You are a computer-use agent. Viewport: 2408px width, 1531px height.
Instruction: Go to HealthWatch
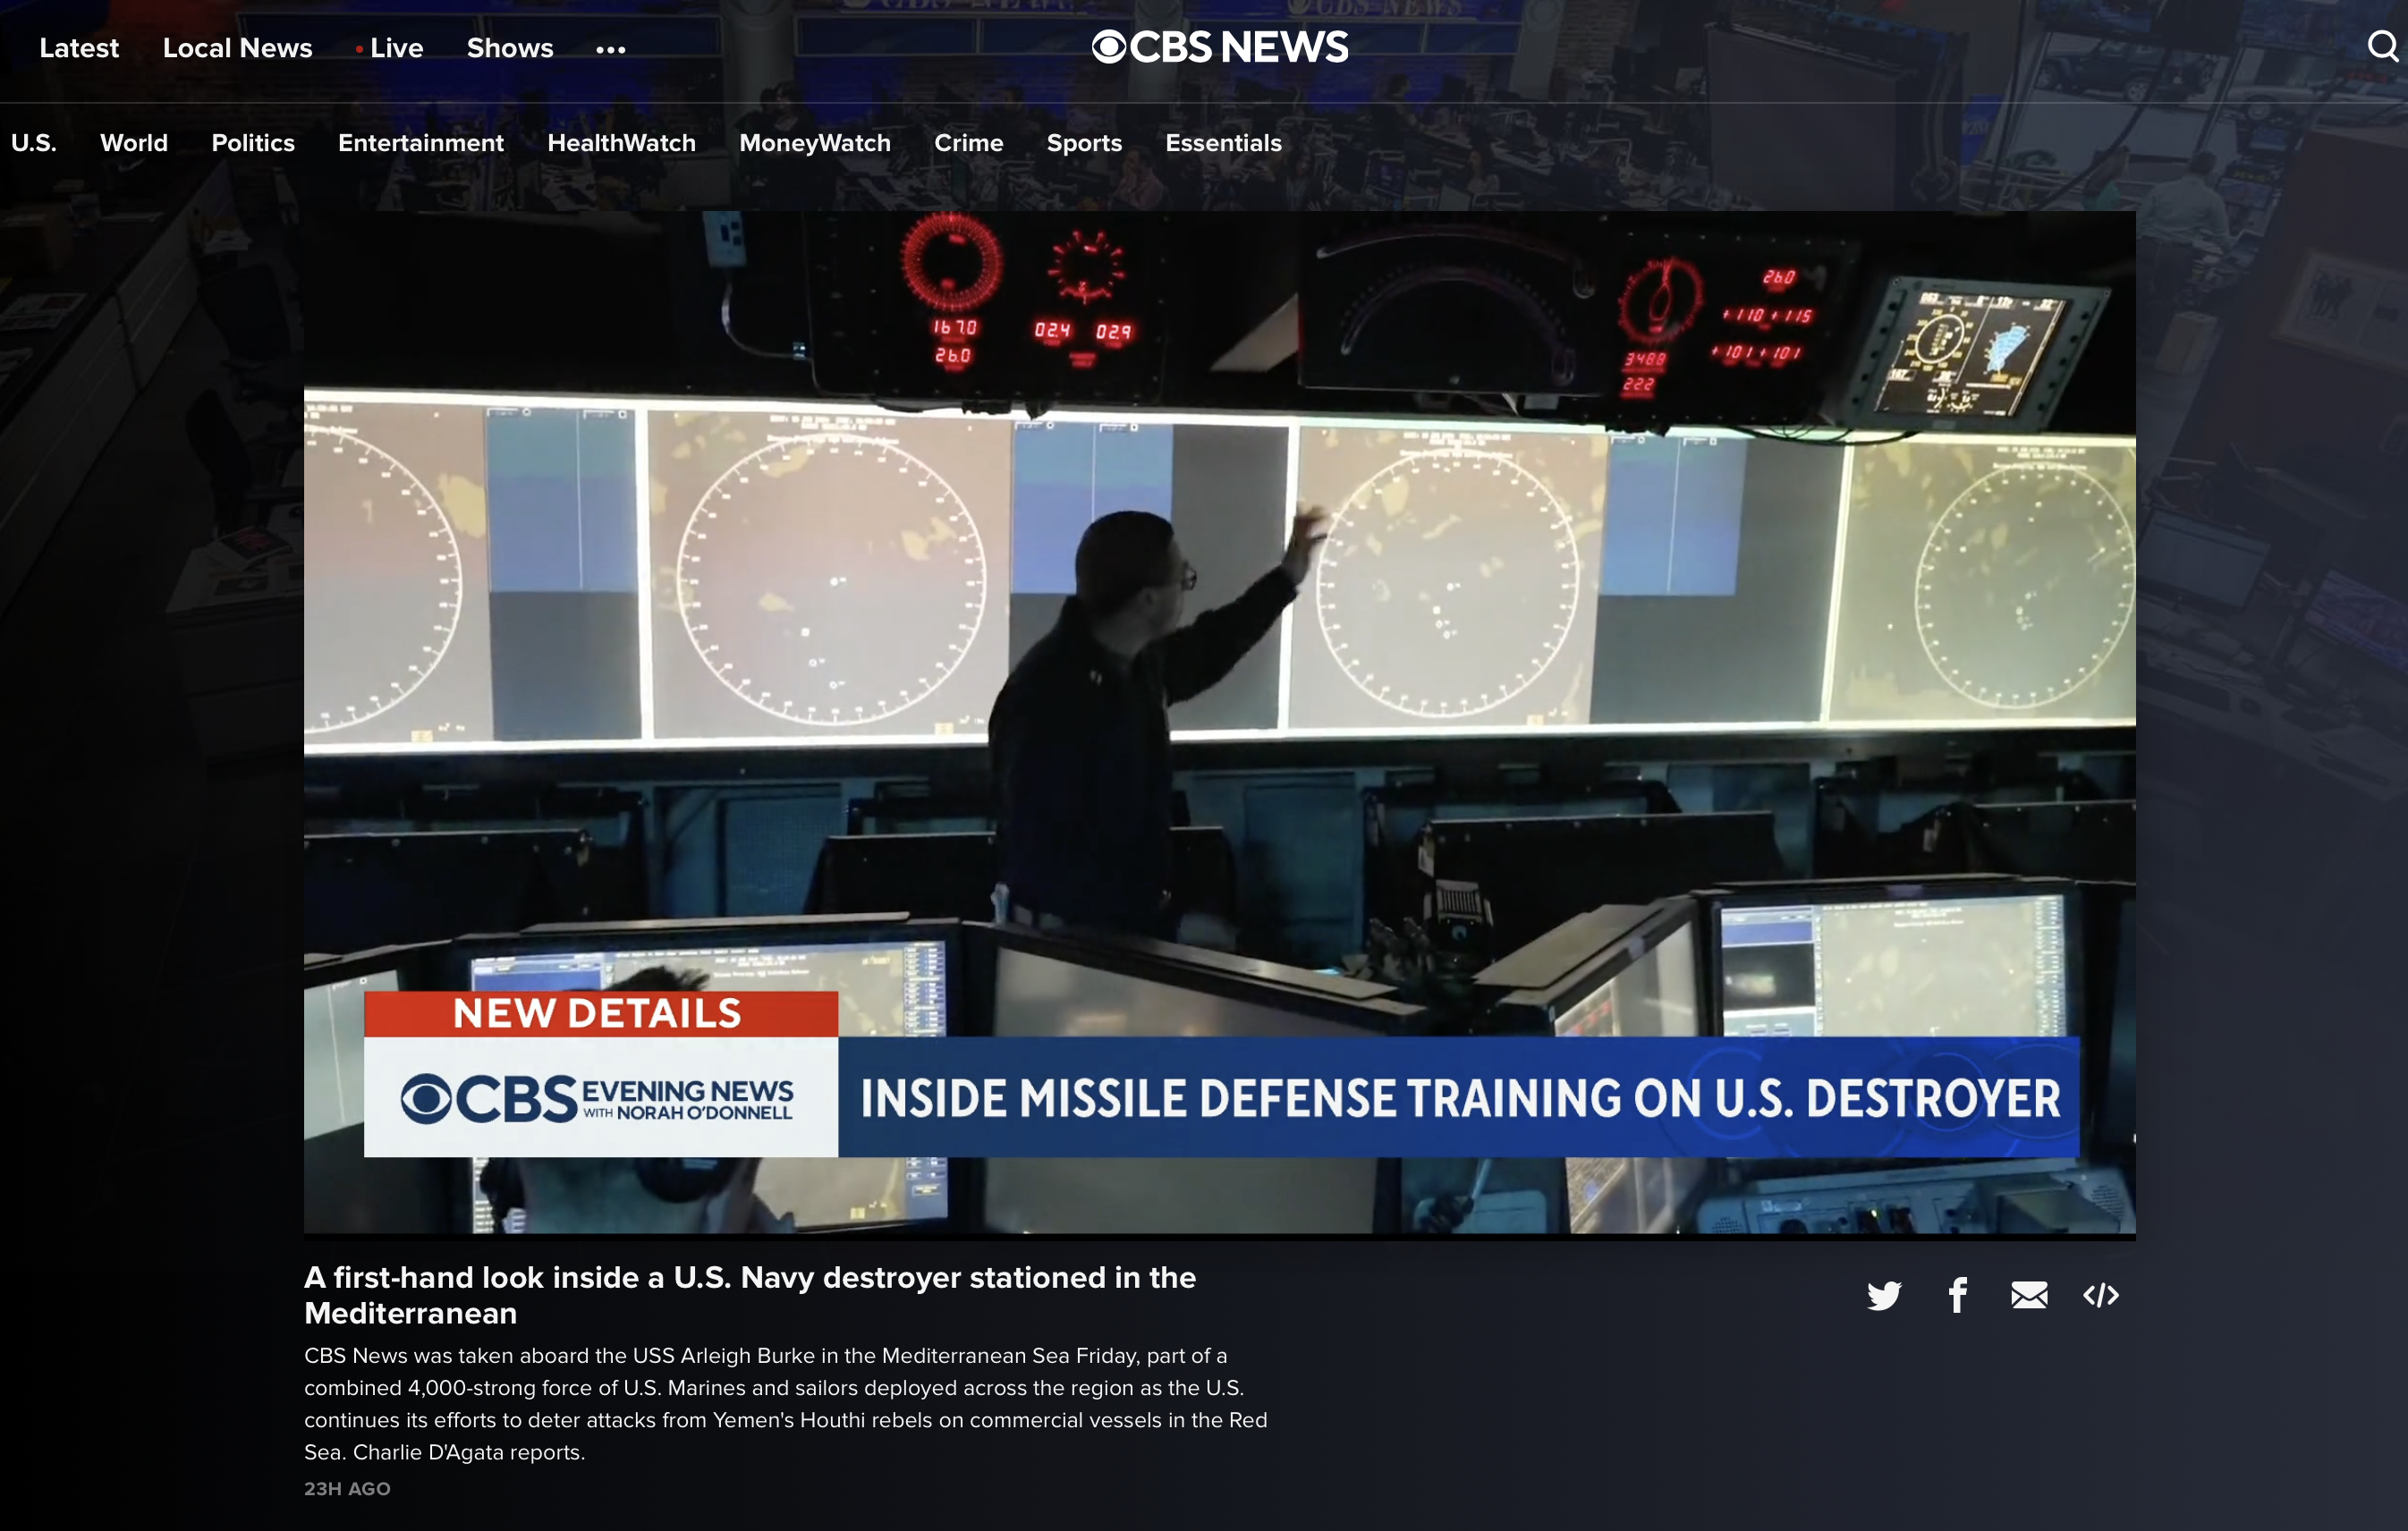[x=621, y=143]
